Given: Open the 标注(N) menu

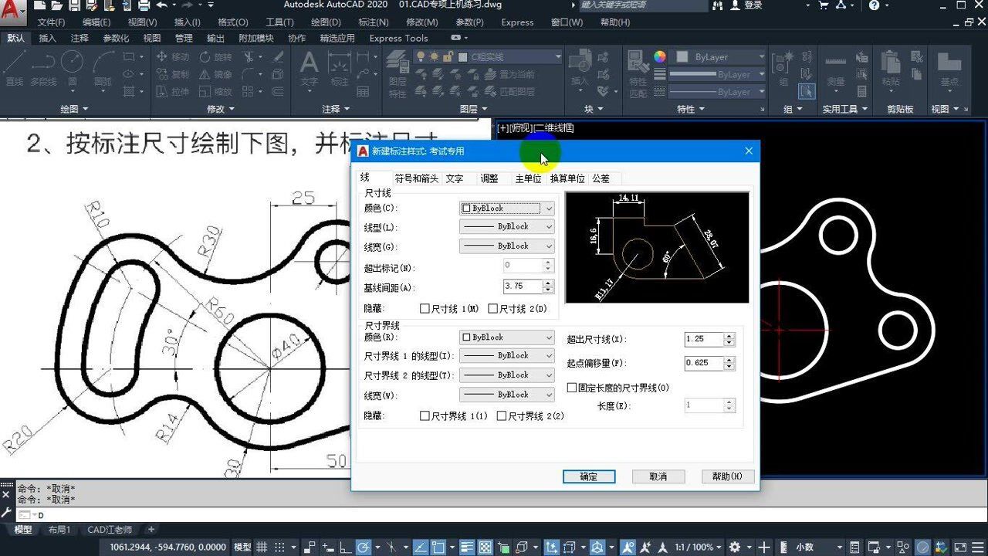Looking at the screenshot, I should 374,22.
